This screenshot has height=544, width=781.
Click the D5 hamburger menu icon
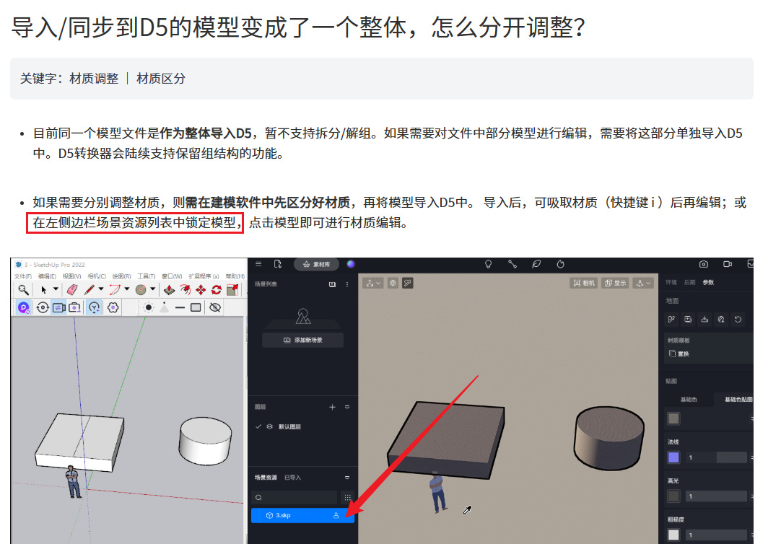pyautogui.click(x=258, y=264)
